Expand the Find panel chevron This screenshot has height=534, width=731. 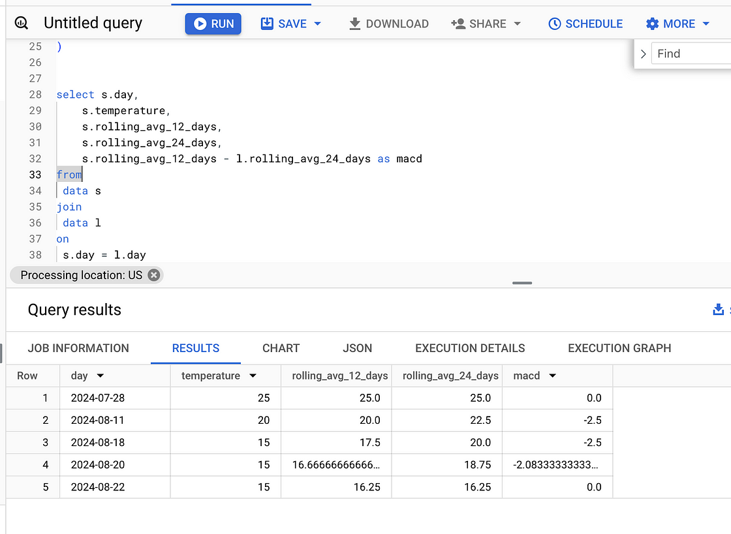[644, 54]
